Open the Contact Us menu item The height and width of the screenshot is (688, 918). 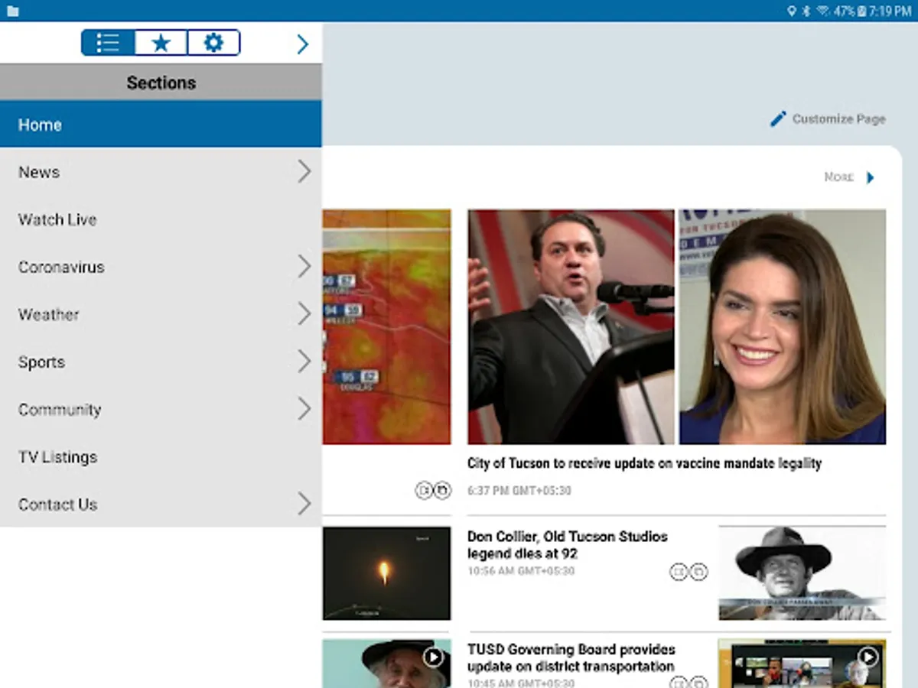click(161, 504)
